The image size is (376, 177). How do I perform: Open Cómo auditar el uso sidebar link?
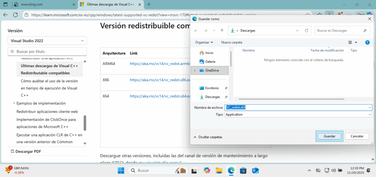pyautogui.click(x=49, y=88)
